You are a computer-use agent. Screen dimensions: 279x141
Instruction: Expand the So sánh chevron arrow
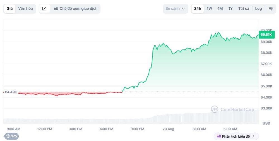tap(184, 9)
